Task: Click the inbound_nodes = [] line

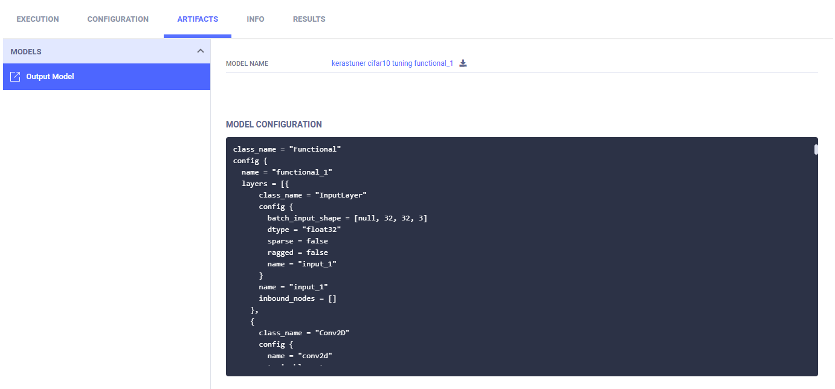Action: (297, 298)
